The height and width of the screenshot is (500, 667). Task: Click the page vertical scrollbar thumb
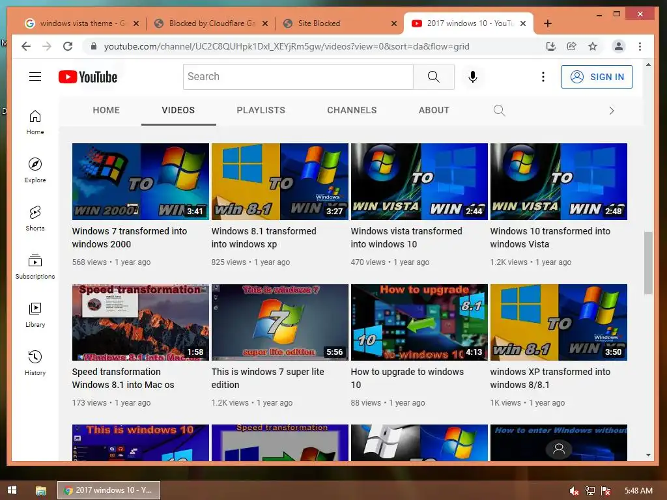648,263
